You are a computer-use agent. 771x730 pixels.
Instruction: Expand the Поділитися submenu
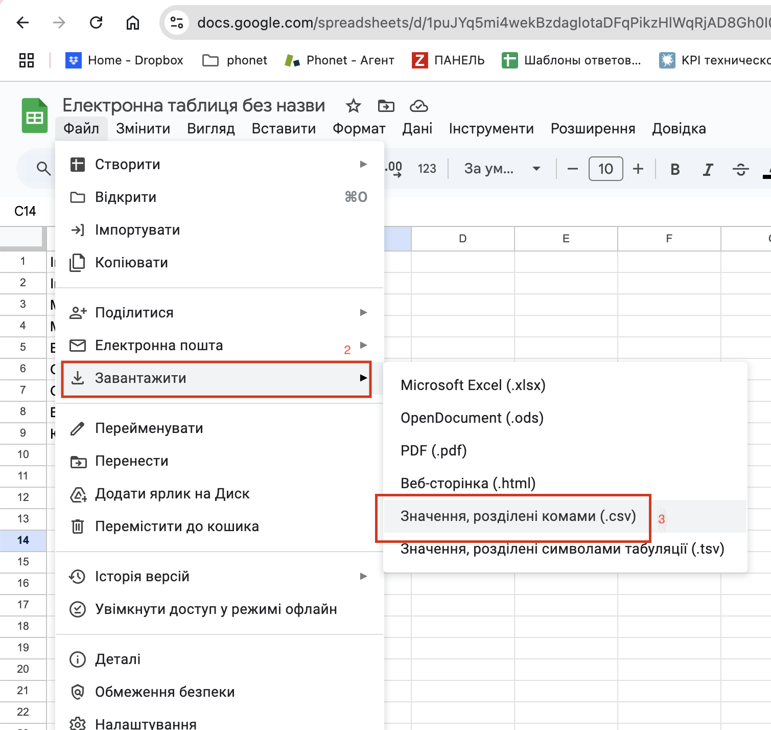point(219,312)
